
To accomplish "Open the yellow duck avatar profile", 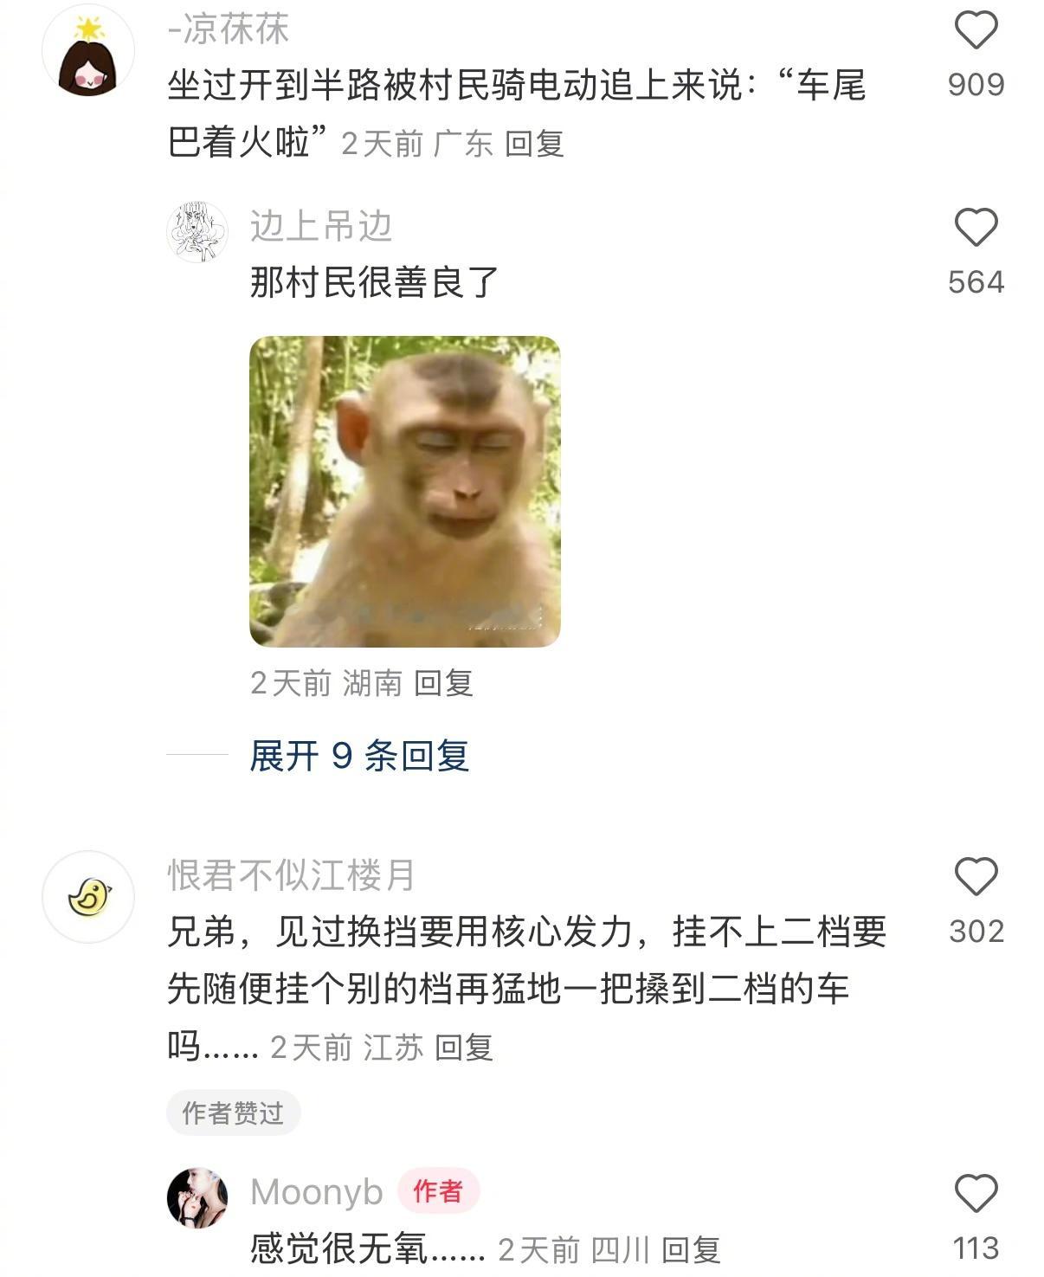I will click(88, 896).
